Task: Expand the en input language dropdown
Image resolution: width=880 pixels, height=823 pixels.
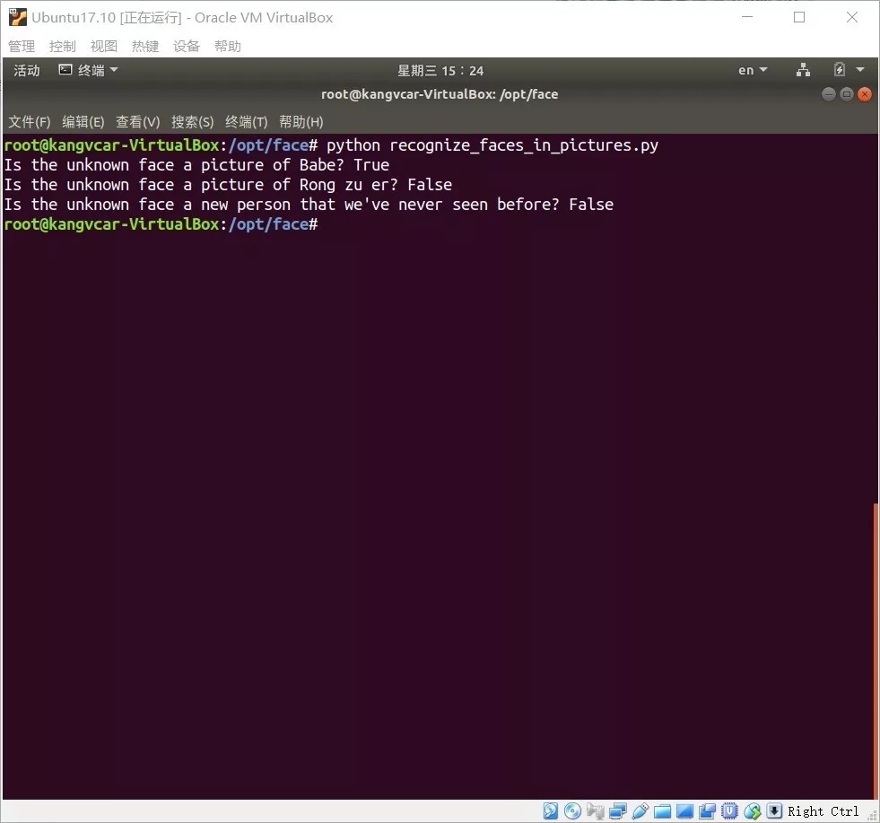Action: point(753,70)
